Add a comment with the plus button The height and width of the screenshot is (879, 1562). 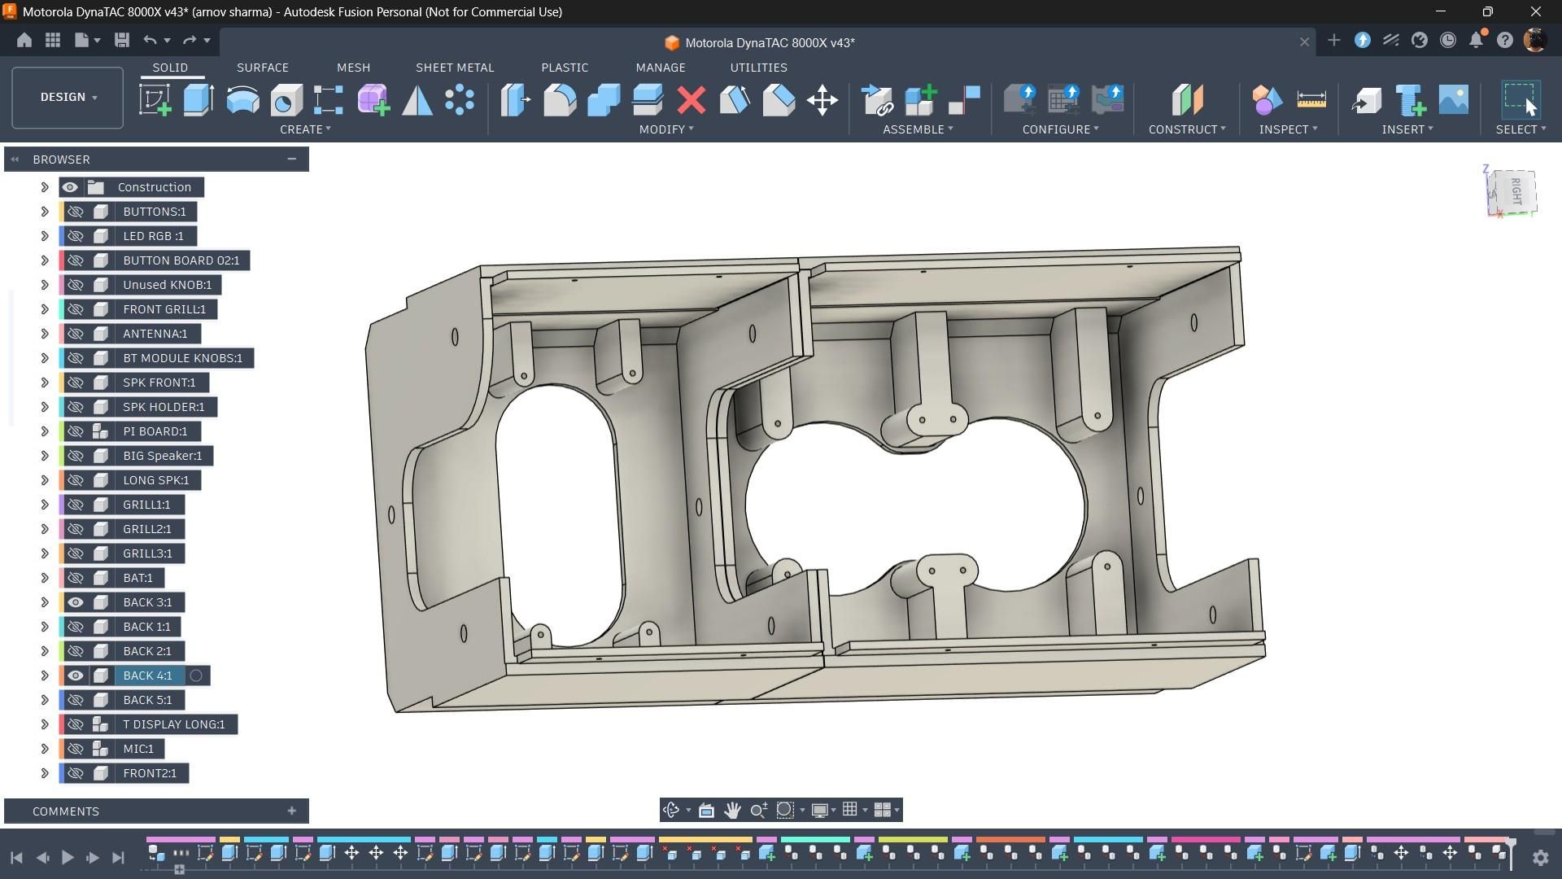pyautogui.click(x=291, y=811)
